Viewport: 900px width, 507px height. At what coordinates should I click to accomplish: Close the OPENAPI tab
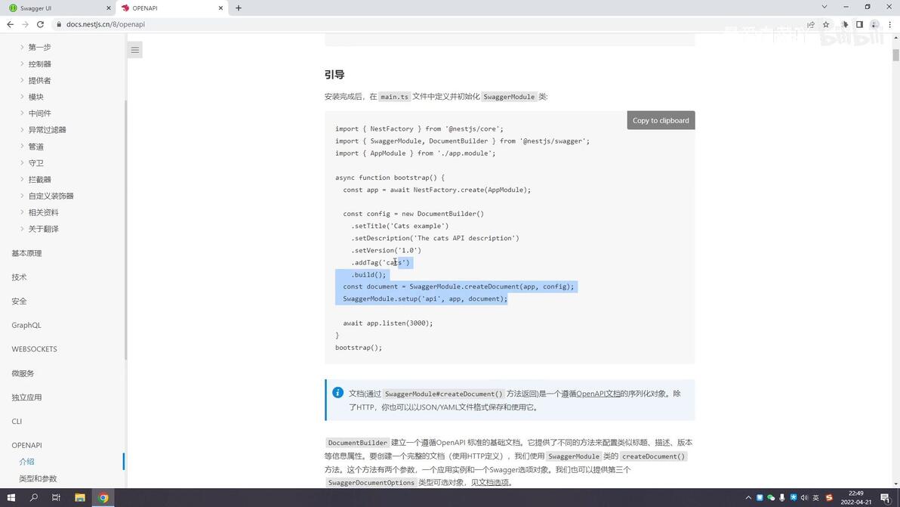tap(220, 8)
